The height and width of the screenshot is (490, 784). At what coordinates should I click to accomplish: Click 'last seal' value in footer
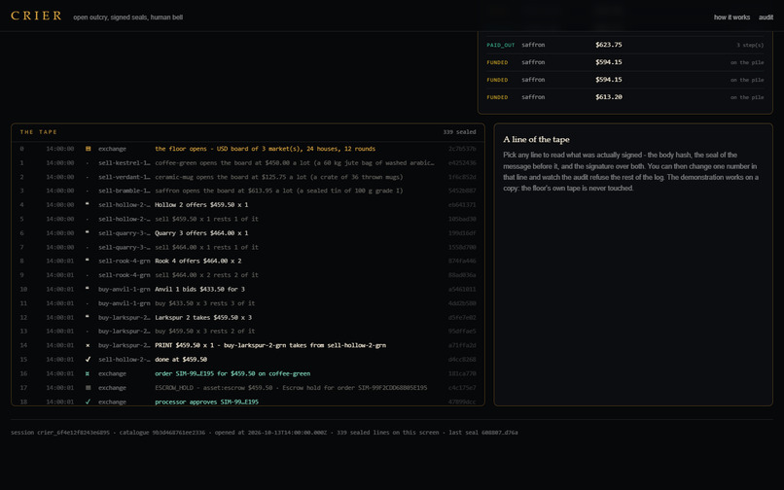[x=500, y=433]
